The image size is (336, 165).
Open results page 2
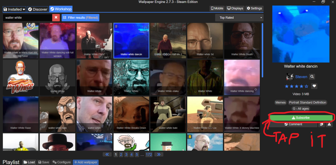(121, 154)
